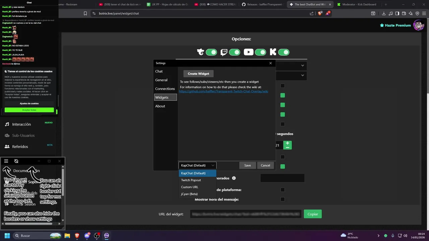Open the browser main menu icon

click(424, 13)
